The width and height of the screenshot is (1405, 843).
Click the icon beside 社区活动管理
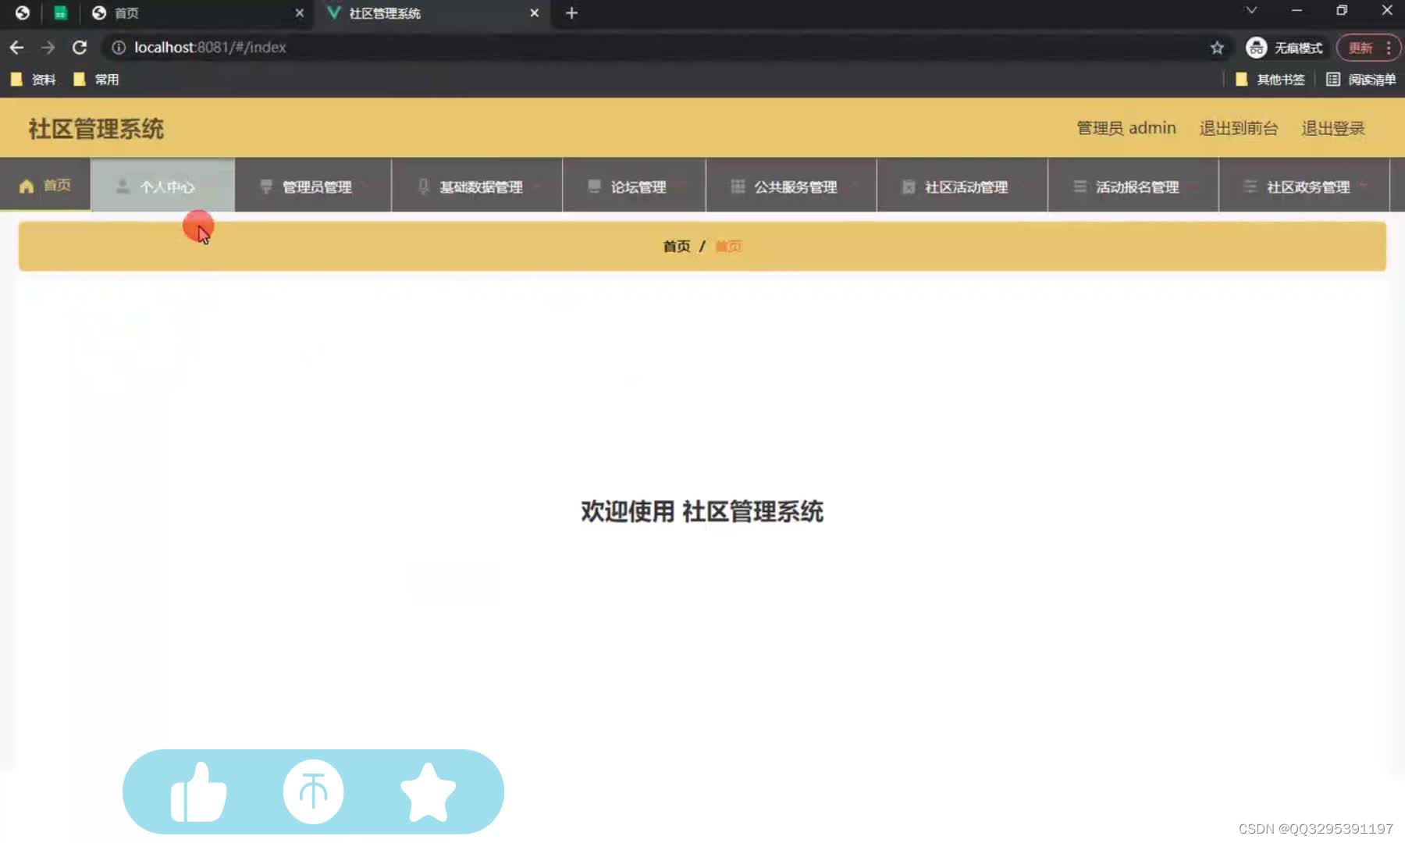point(909,187)
